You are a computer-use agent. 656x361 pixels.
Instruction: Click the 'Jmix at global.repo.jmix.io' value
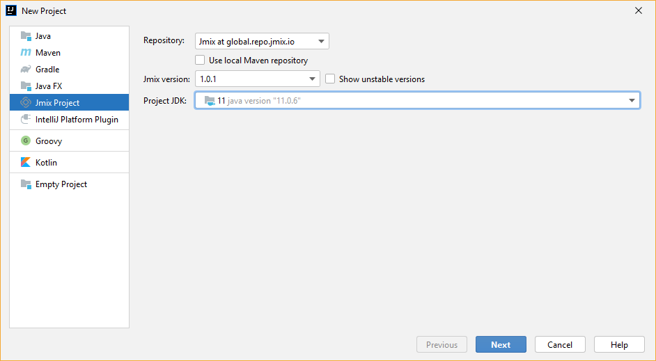click(247, 42)
